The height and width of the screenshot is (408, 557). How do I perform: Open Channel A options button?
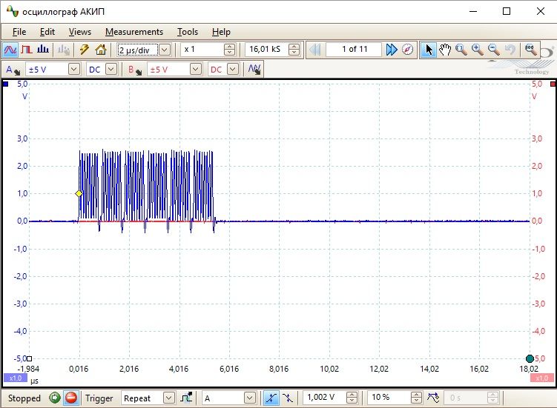click(13, 70)
